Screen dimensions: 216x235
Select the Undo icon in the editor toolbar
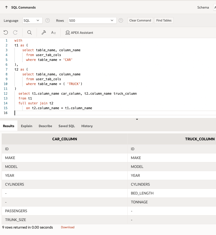point(5,32)
